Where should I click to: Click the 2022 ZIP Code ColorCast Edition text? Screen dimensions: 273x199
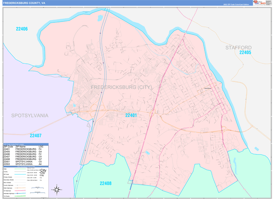pyautogui.click(x=236, y=4)
